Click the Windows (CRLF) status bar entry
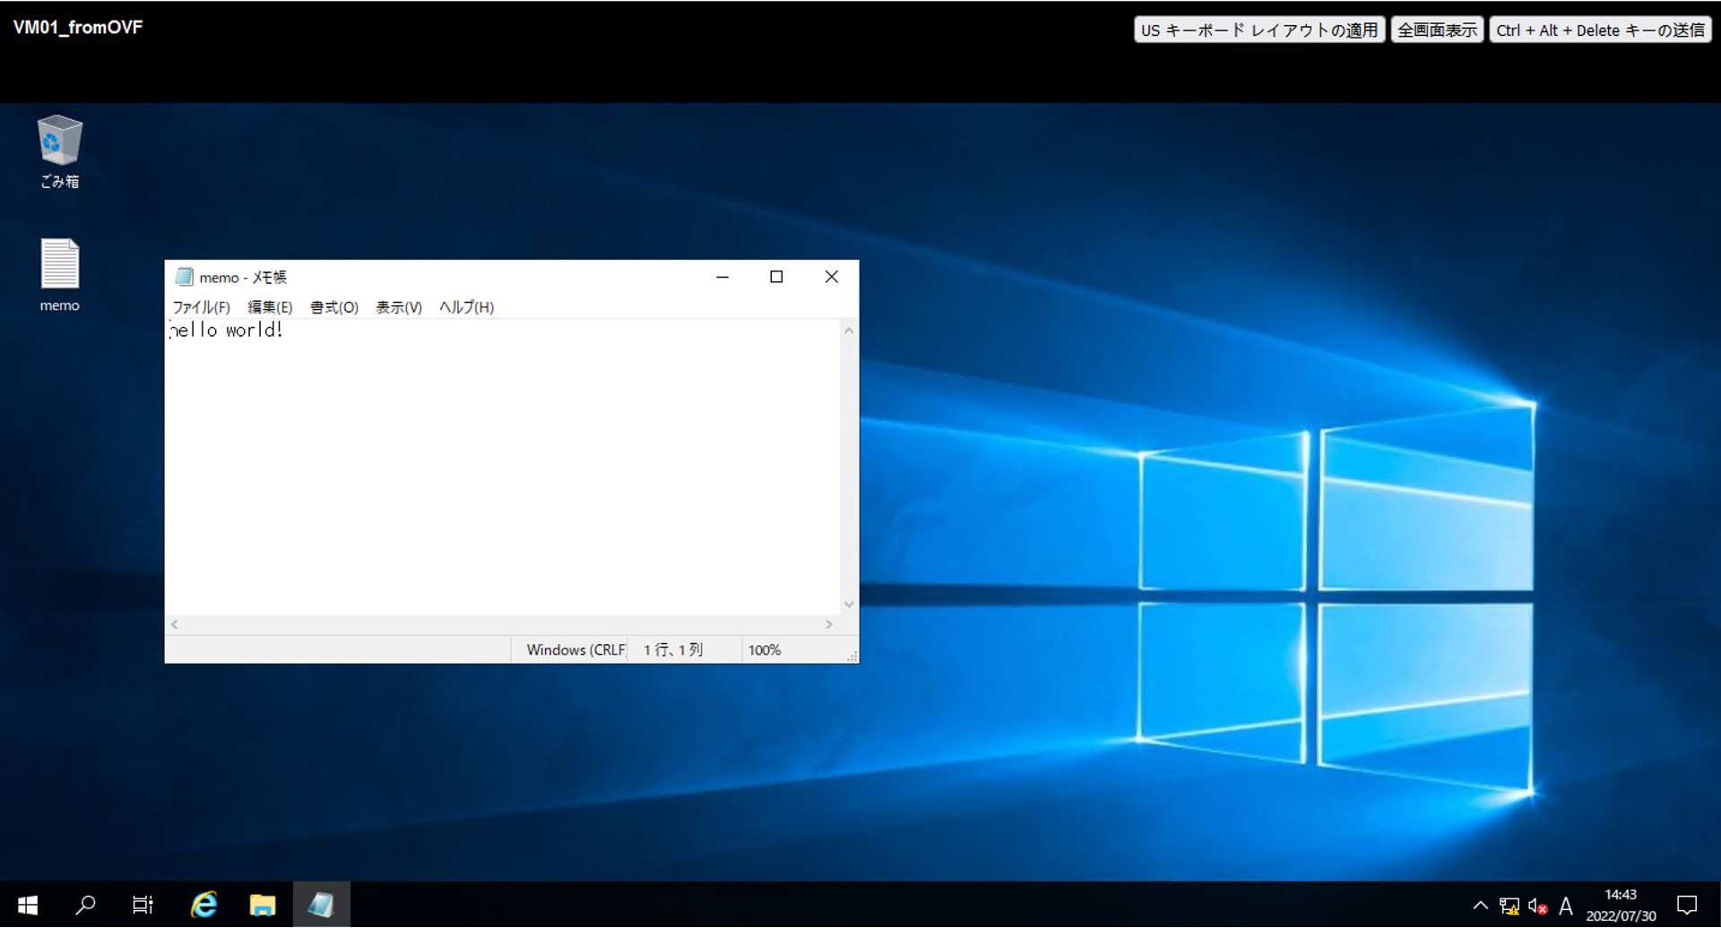1721x928 pixels. pos(575,650)
